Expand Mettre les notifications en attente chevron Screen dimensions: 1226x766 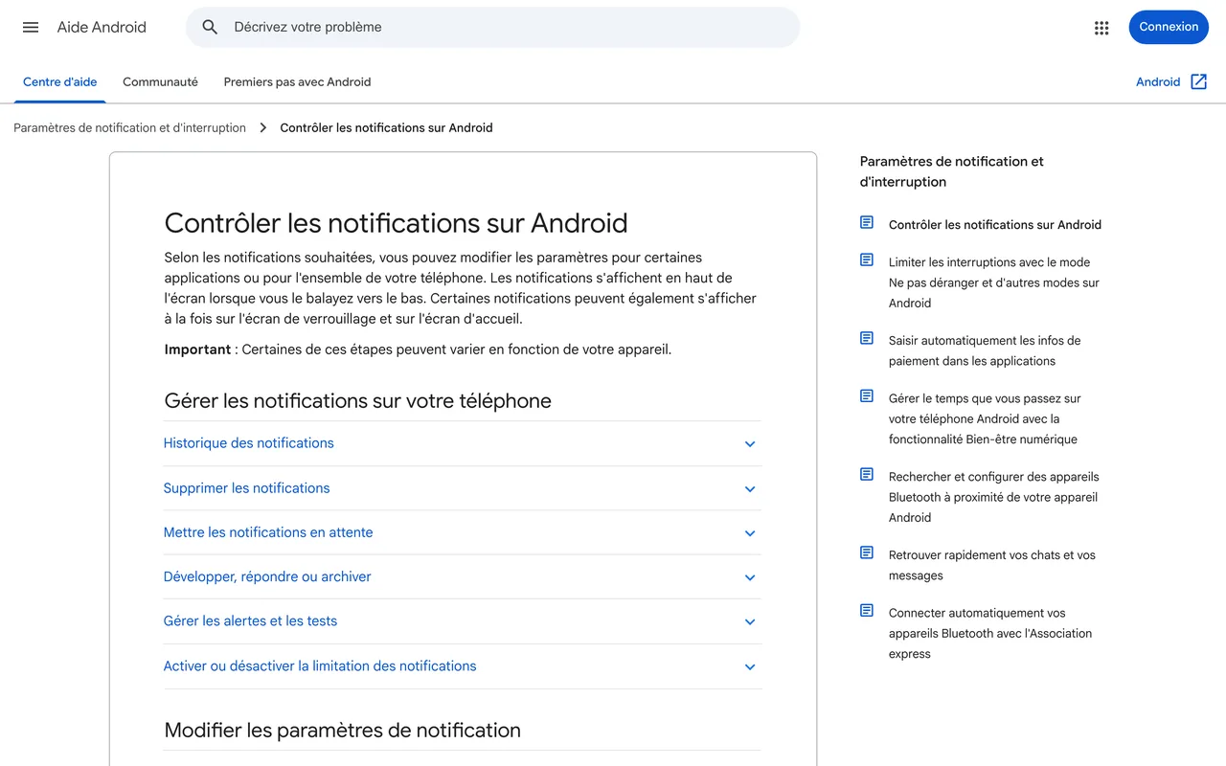click(x=750, y=533)
